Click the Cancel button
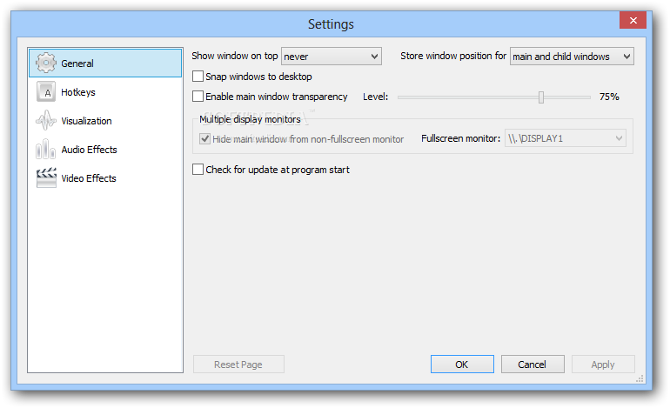Viewport: 670px width, 408px height. click(x=533, y=365)
